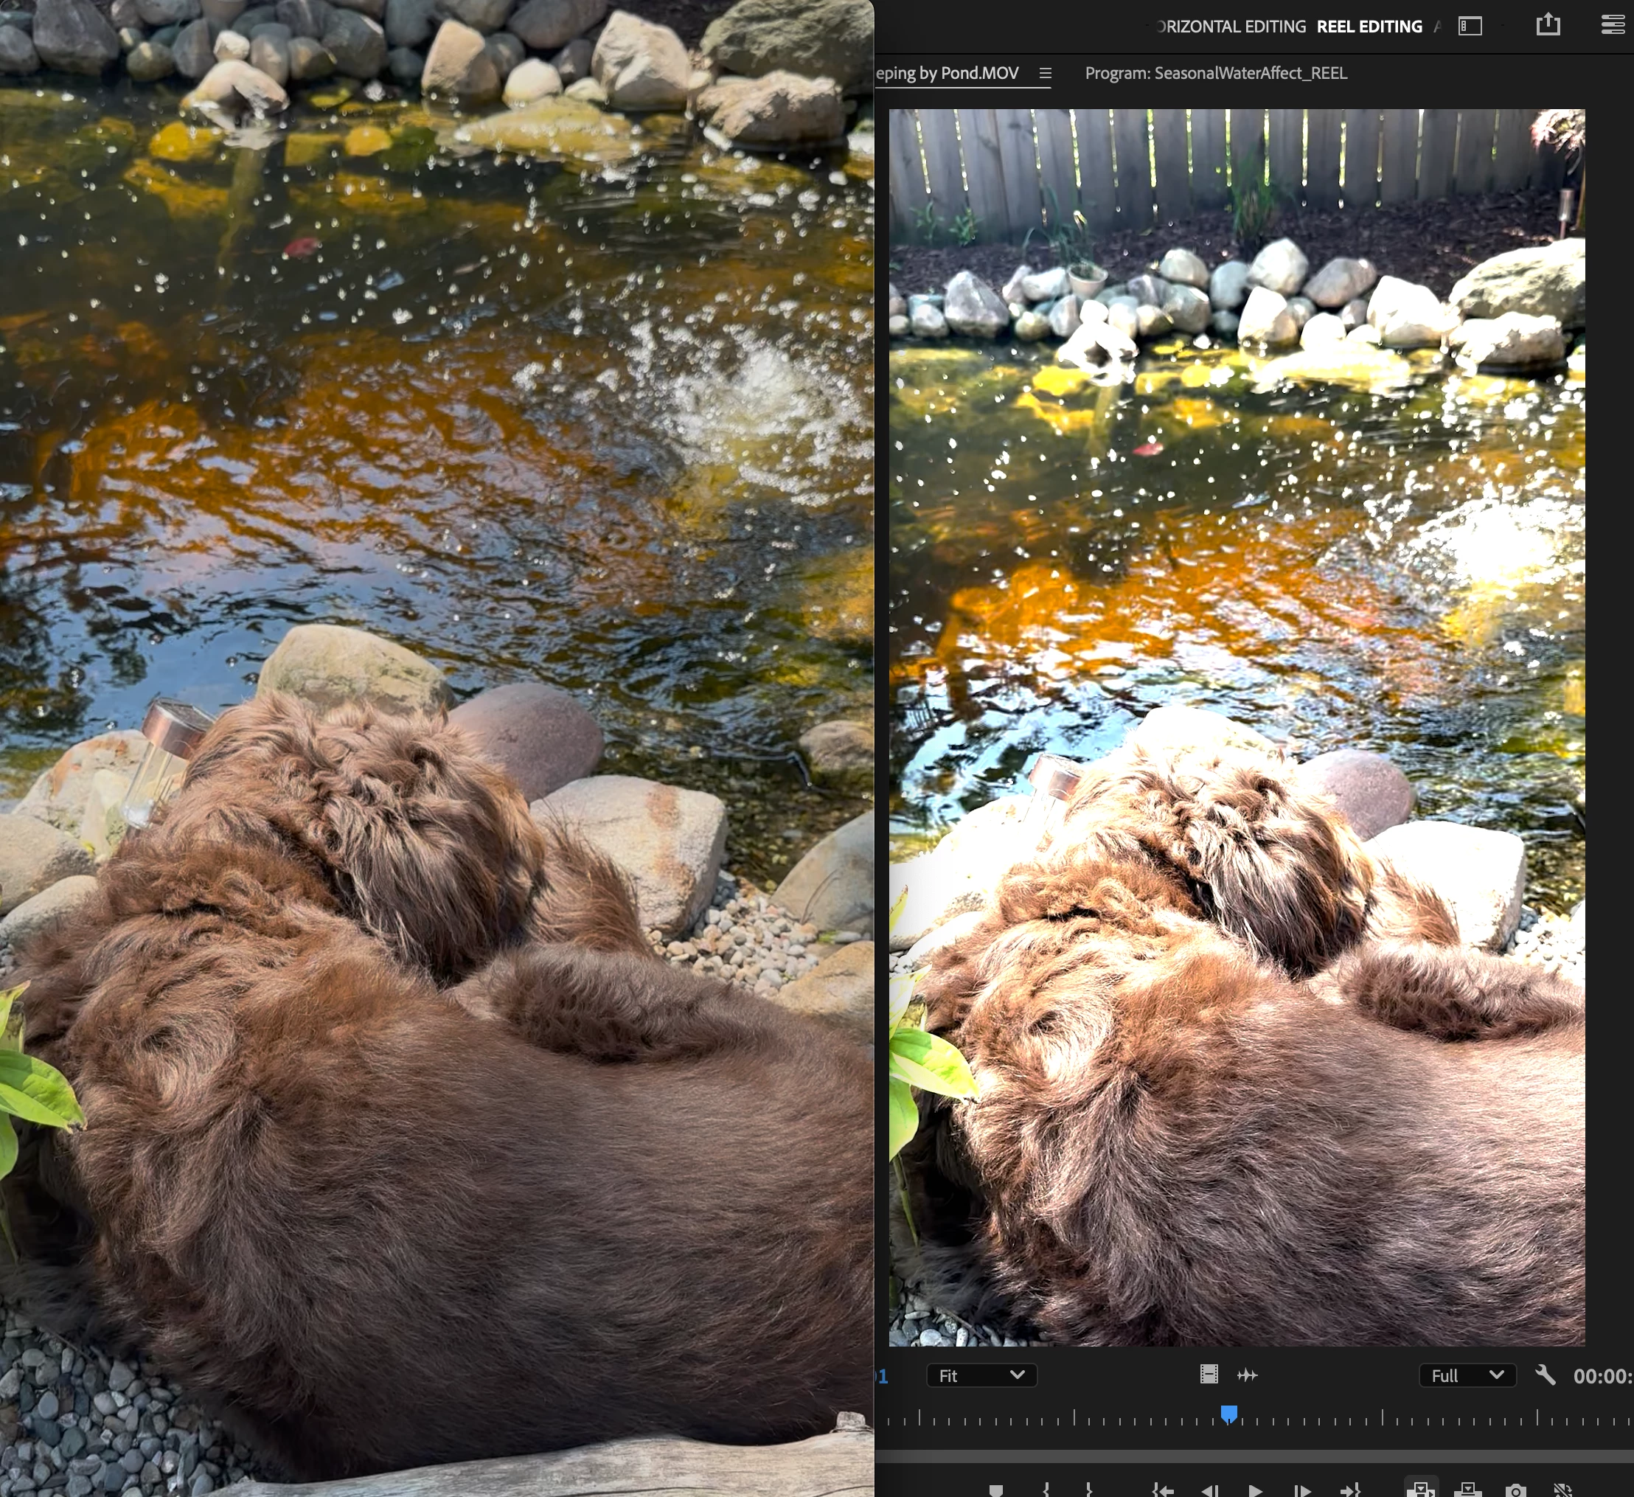Open the wrench Settings menu
This screenshot has height=1497, width=1634.
[x=1545, y=1375]
